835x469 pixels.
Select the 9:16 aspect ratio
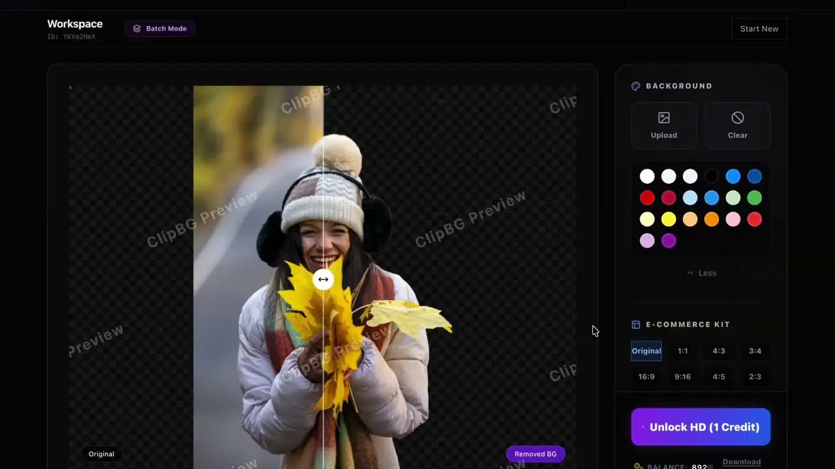[682, 377]
